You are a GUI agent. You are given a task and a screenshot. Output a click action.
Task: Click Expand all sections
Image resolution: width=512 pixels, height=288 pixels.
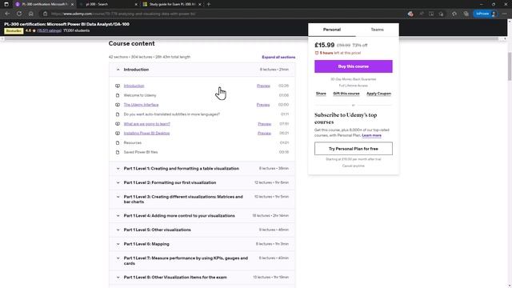click(x=278, y=57)
